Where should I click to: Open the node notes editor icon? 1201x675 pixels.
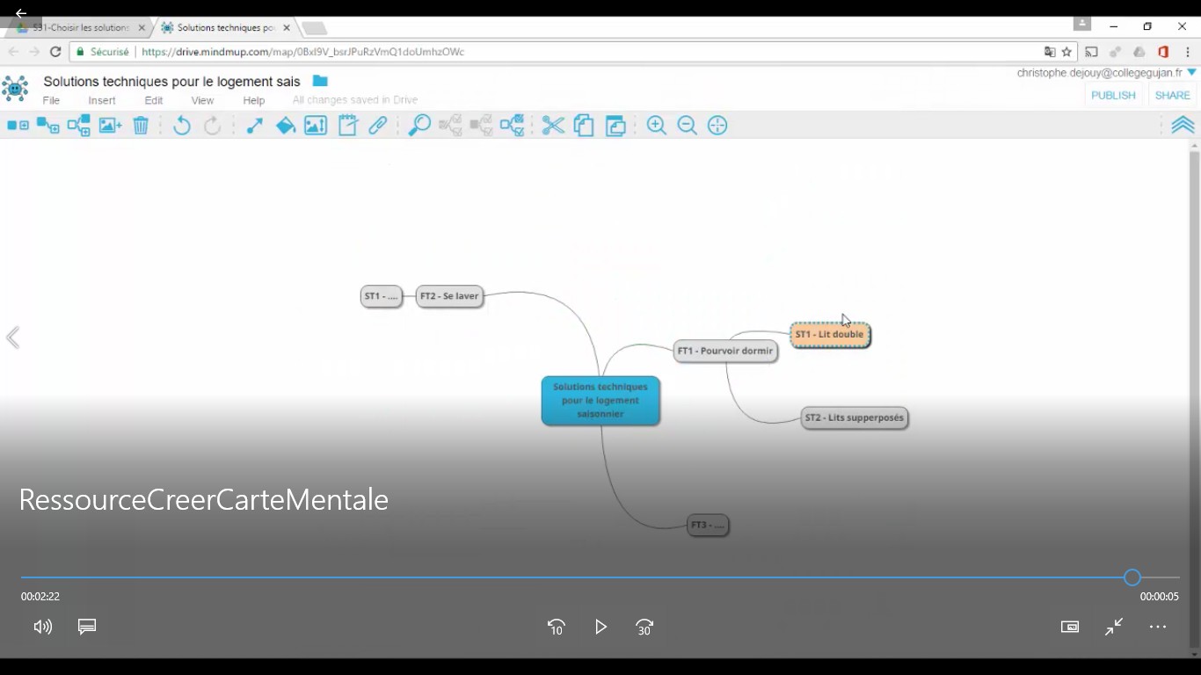tap(348, 126)
